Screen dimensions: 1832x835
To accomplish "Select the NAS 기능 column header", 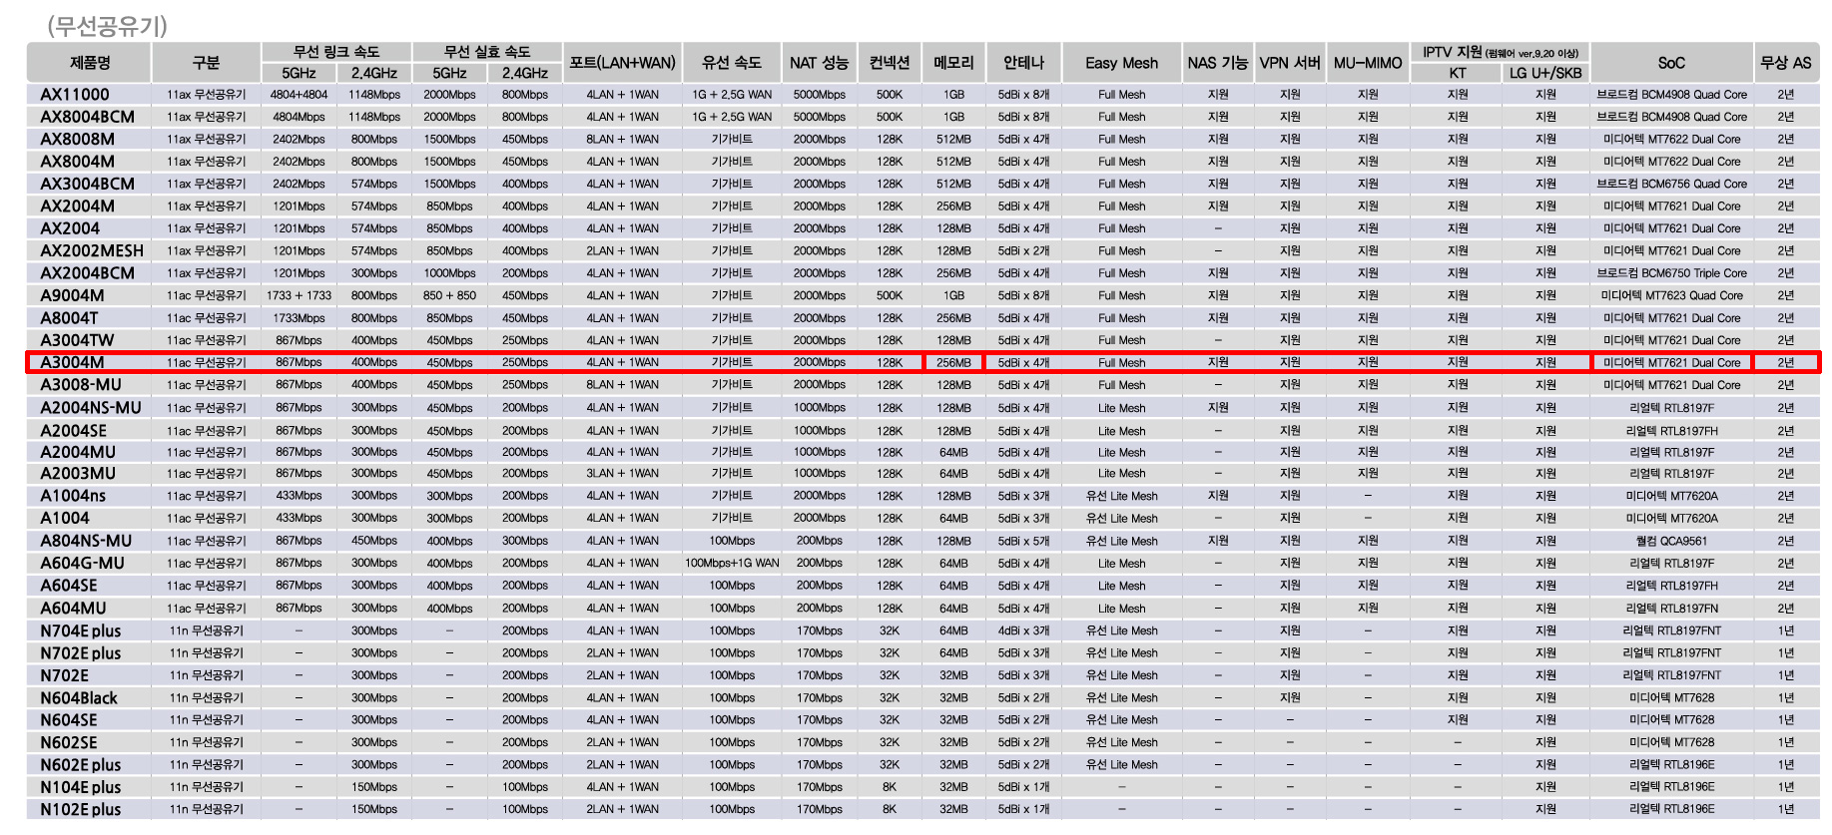I will point(1217,62).
